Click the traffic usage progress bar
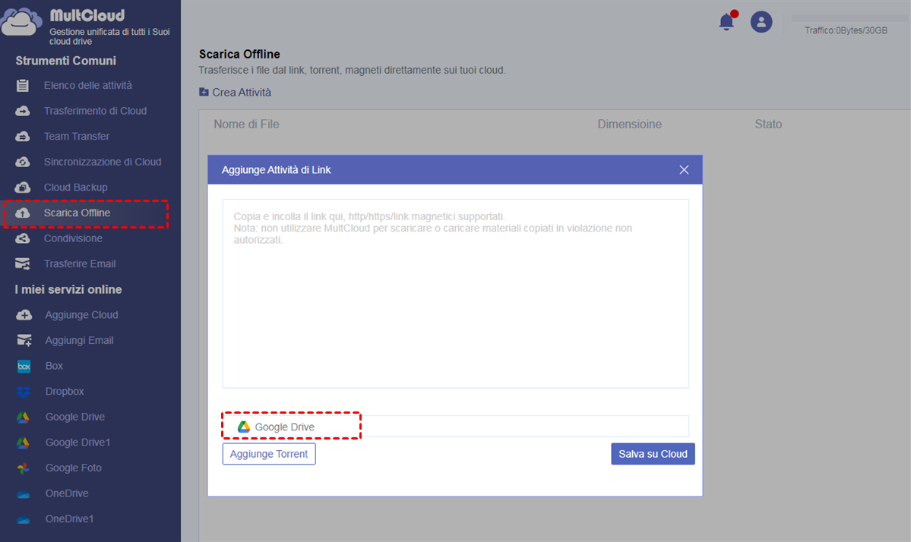The height and width of the screenshot is (542, 911). pos(849,18)
